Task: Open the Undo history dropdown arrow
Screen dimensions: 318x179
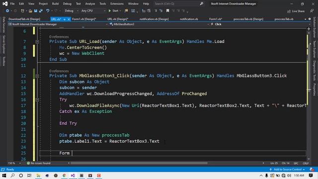Action: click(52, 11)
